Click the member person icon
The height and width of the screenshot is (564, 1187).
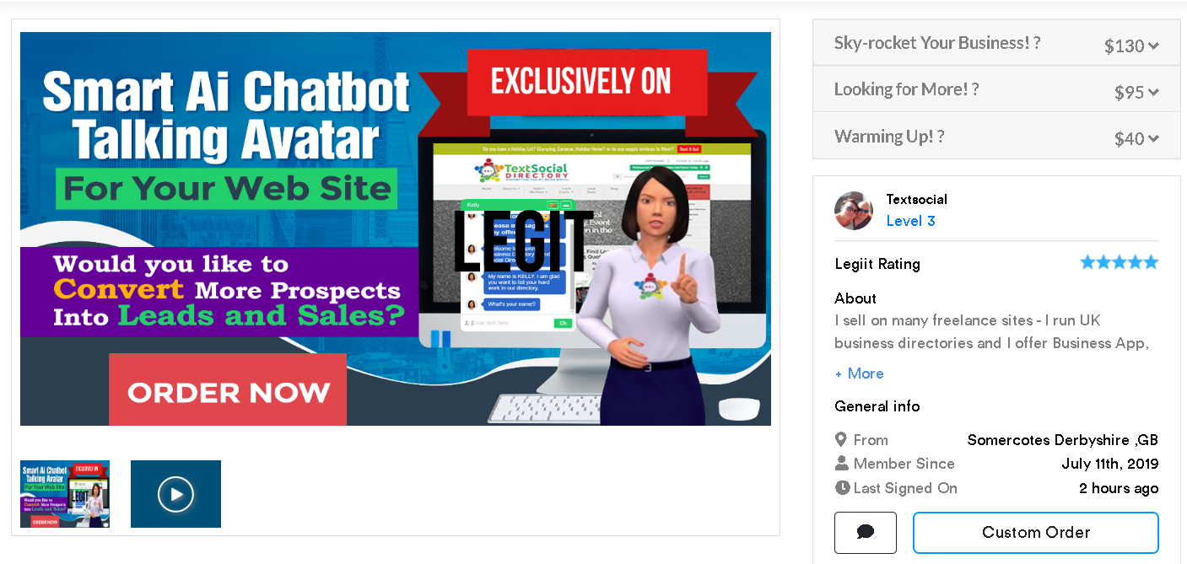pos(841,463)
